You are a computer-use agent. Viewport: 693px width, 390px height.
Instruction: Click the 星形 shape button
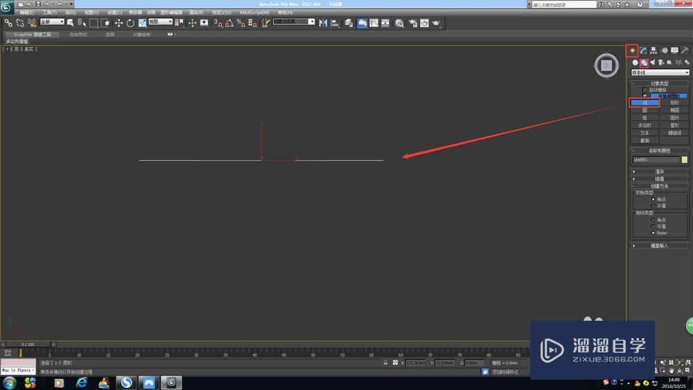point(674,125)
